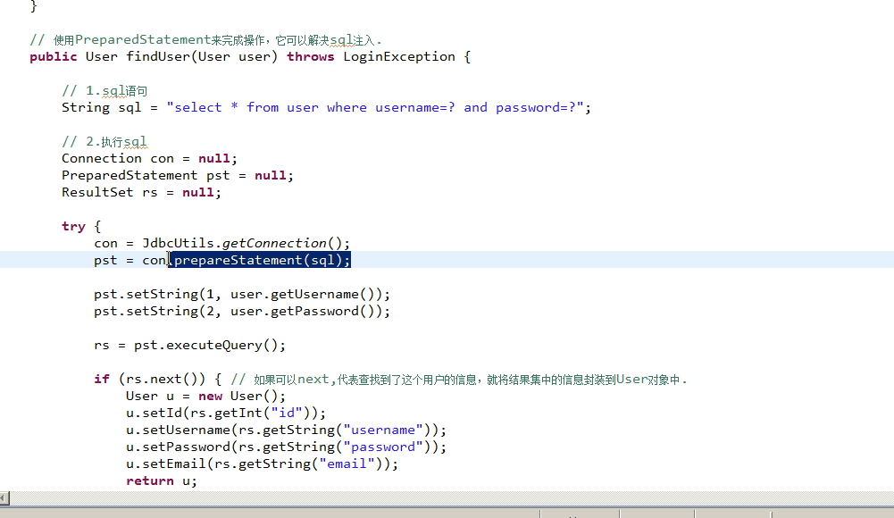Click the scroll-left arrow of the horizontal scrollbar
Viewport: 894px width, 518px height.
tap(4, 498)
